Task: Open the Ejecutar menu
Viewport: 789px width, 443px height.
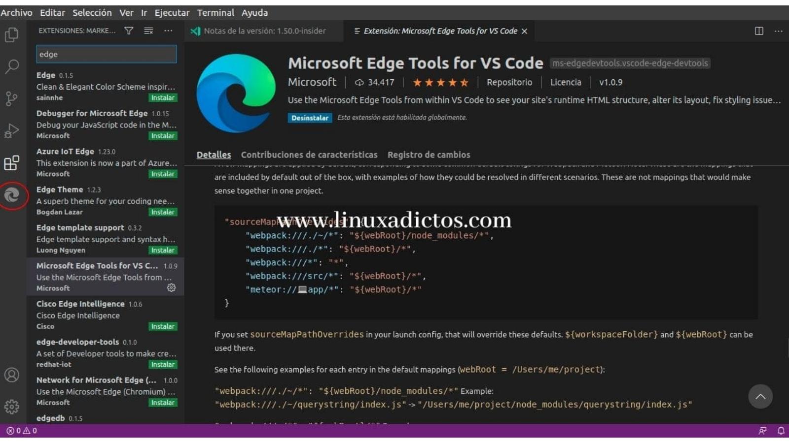Action: (x=172, y=13)
